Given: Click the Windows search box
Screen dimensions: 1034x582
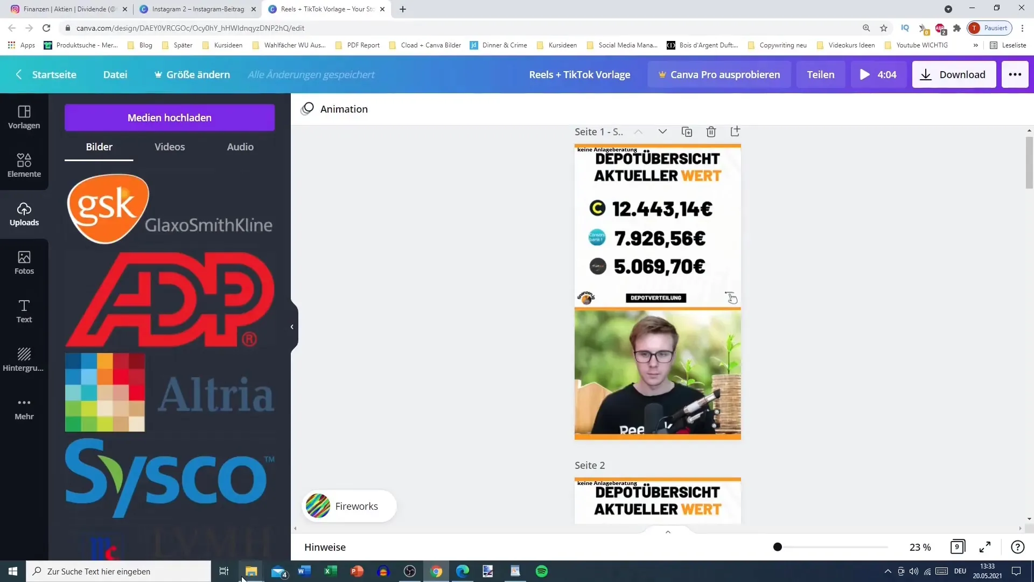Looking at the screenshot, I should [x=118, y=571].
